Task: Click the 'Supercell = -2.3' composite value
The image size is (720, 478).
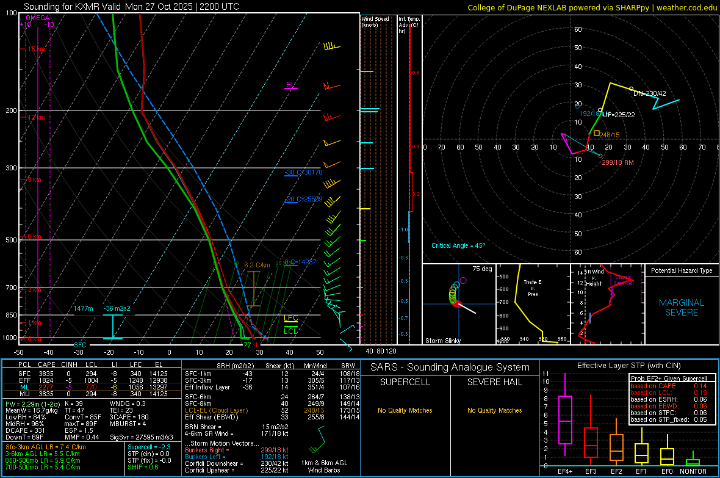Action: point(149,447)
